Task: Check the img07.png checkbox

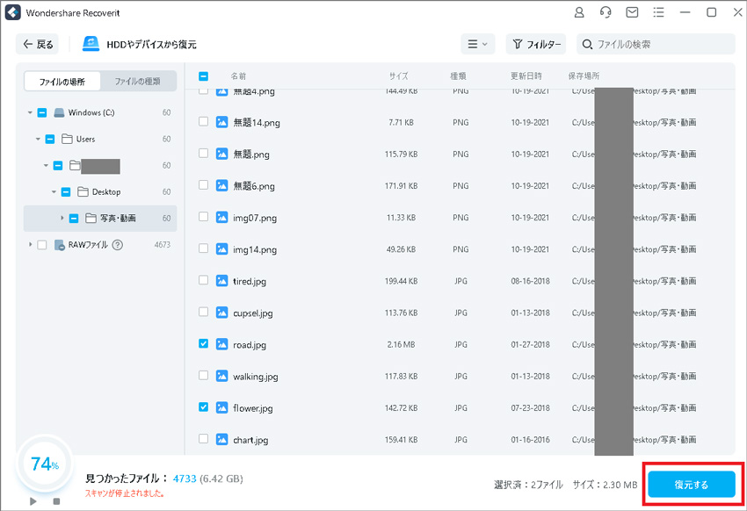Action: click(x=203, y=217)
